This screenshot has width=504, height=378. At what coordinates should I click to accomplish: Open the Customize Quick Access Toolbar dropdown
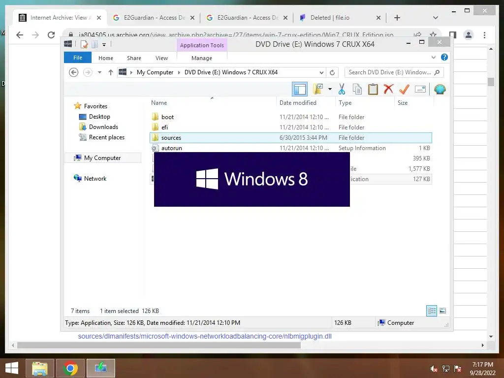click(x=104, y=45)
